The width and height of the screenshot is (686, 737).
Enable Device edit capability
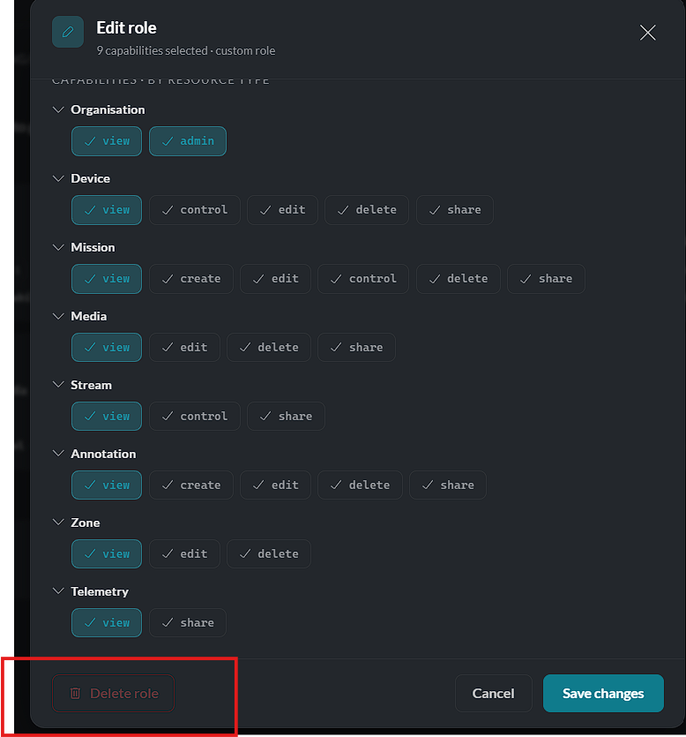click(x=283, y=210)
